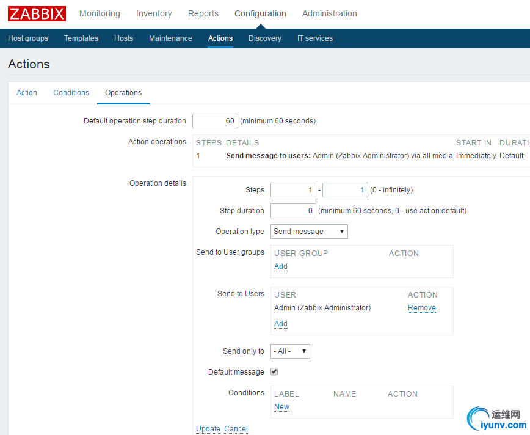Click New under Conditions
Screen dimensions: 530x435
pos(281,406)
